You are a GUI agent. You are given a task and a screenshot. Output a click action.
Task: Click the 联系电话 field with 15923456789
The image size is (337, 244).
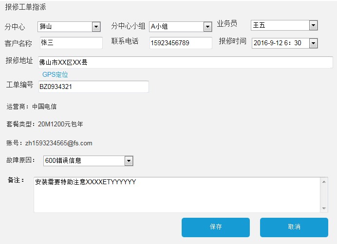click(x=181, y=43)
